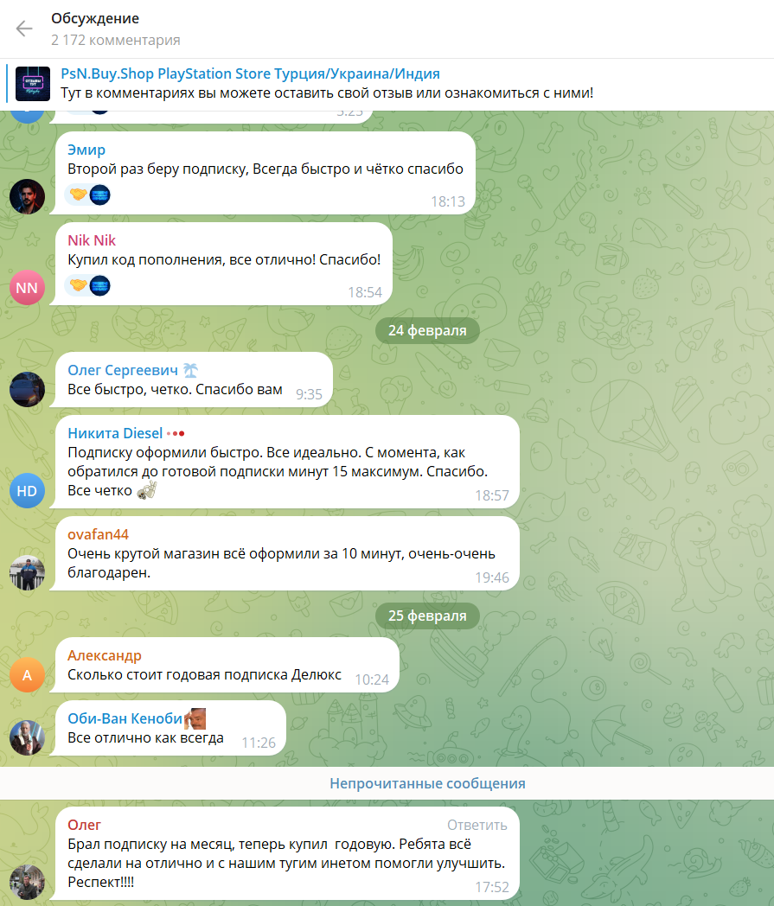Open PsN.Buy.Shop channel thumbnail image
Screen dimensions: 774x906
[32, 84]
